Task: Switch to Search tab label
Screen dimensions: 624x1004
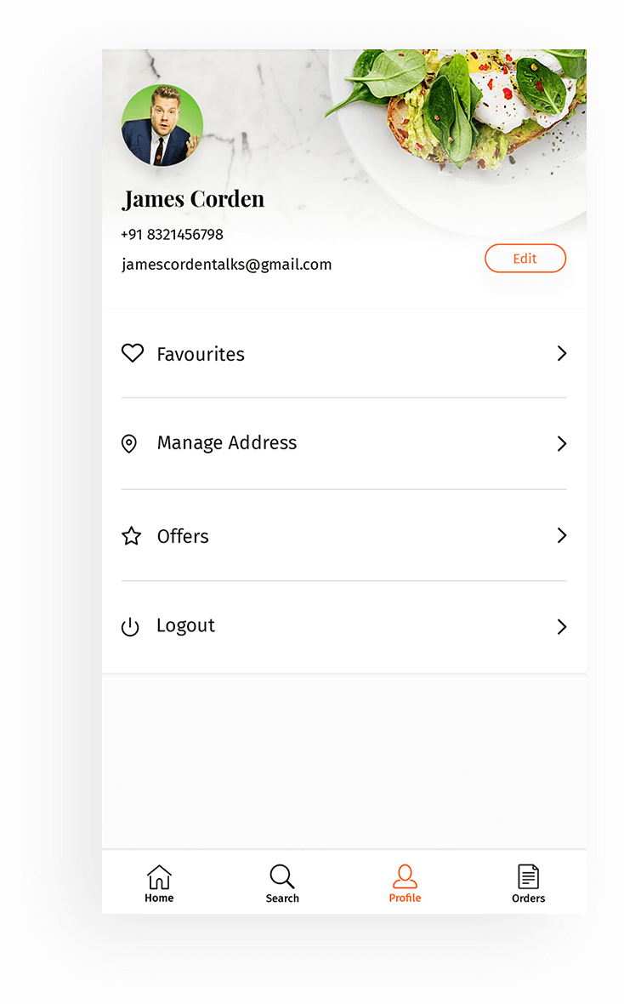Action: [282, 898]
